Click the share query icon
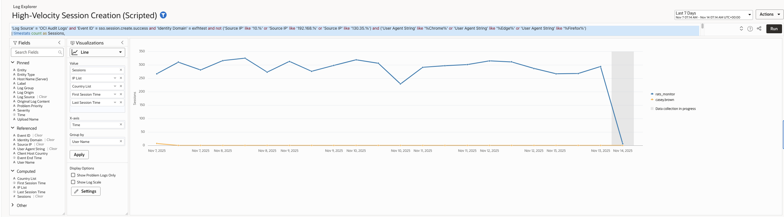 click(x=759, y=29)
